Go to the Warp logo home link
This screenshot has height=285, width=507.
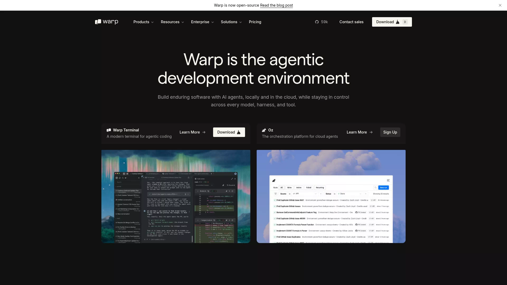tap(107, 22)
